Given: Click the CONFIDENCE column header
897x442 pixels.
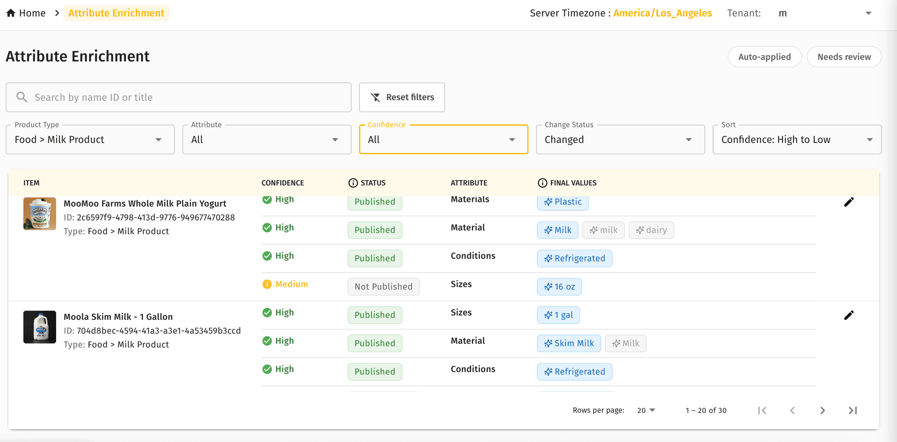Looking at the screenshot, I should coord(283,183).
